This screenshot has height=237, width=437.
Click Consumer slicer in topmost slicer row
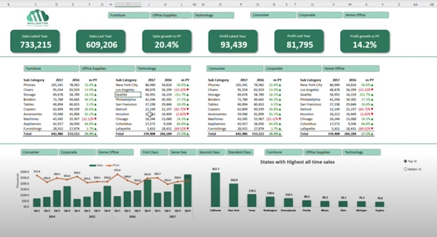point(273,15)
